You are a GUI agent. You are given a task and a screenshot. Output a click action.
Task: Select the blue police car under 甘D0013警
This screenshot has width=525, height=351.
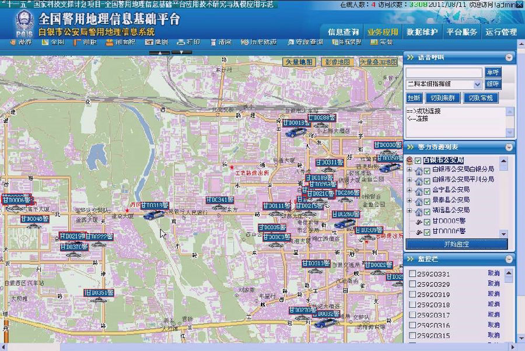point(296,132)
